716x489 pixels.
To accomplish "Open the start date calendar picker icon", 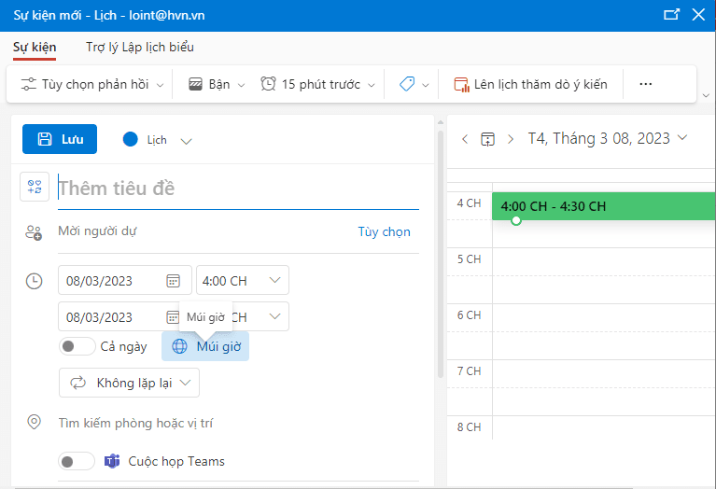I will point(173,281).
